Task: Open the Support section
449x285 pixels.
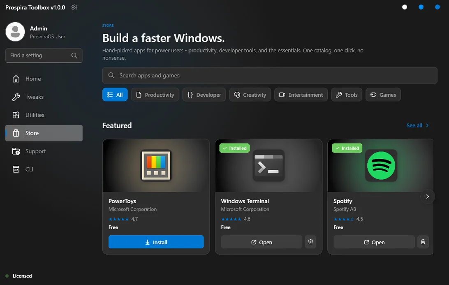Action: pos(44,151)
